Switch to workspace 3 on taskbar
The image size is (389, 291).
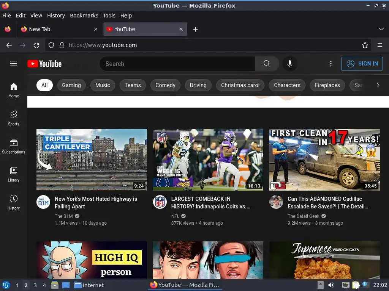coord(35,285)
